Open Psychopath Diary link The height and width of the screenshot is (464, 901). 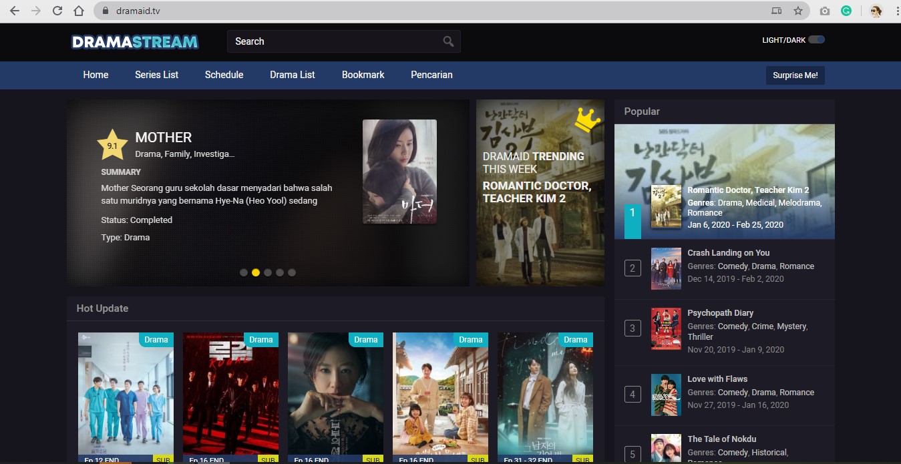[x=721, y=313]
